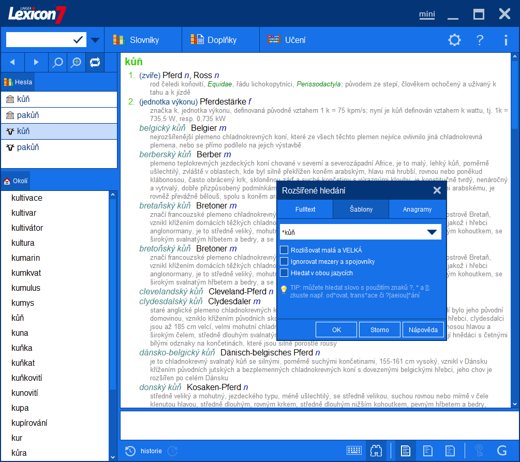Select the dotted compact view icon
The image size is (520, 462).
[450, 451]
